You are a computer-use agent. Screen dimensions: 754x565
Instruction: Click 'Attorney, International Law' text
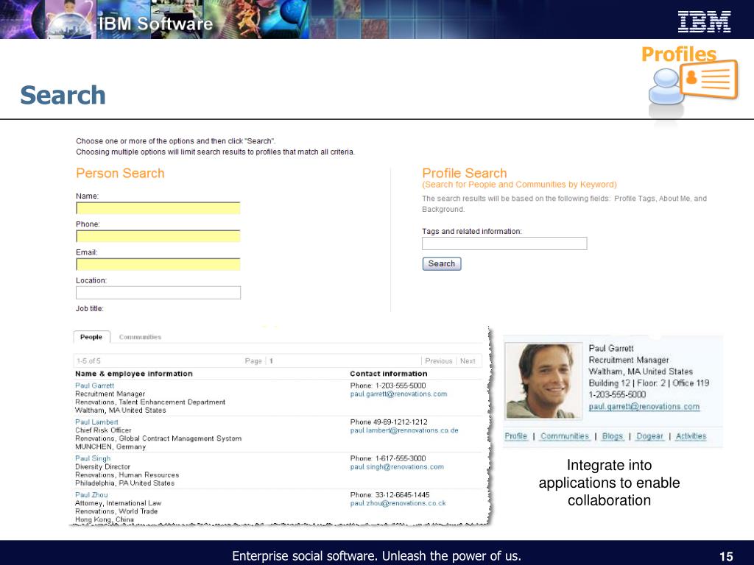point(118,503)
